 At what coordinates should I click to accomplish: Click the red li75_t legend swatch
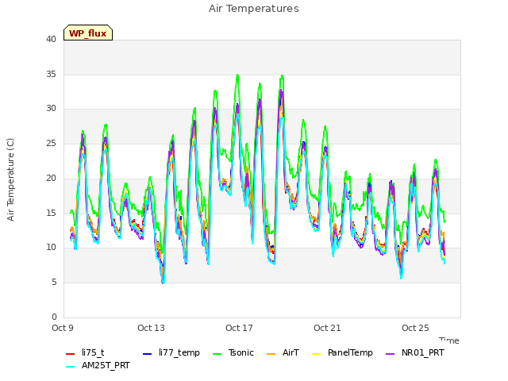tap(71, 354)
